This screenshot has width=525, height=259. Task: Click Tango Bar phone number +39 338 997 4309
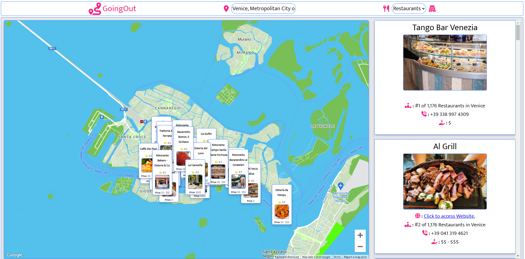(x=449, y=114)
